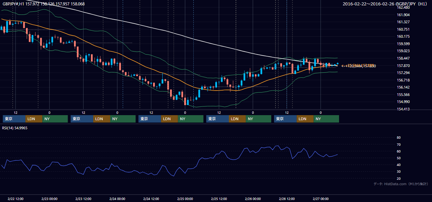Click the 157.294 price axis label
Image resolution: width=432 pixels, height=202 pixels.
point(403,73)
